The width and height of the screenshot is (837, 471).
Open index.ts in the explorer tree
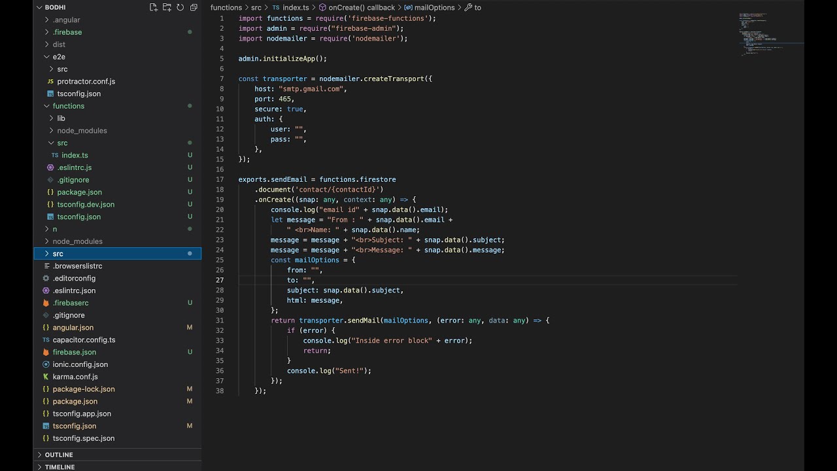click(75, 155)
